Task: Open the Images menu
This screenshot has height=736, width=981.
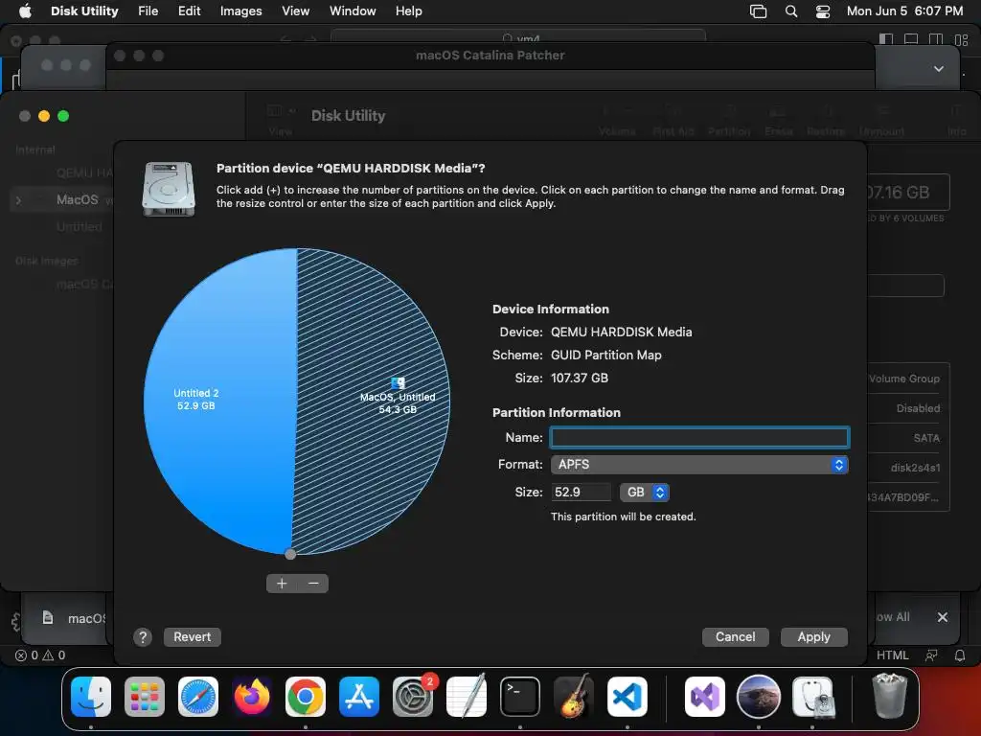Action: point(240,11)
